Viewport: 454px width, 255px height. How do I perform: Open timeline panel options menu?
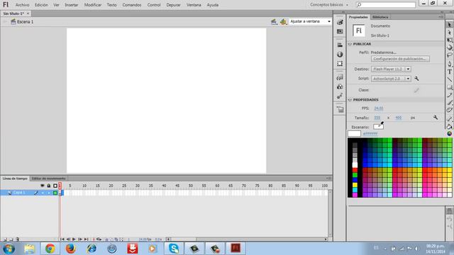tap(328, 178)
